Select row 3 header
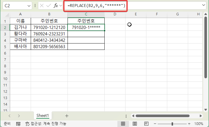This screenshot has height=127, width=209. pos(5,34)
